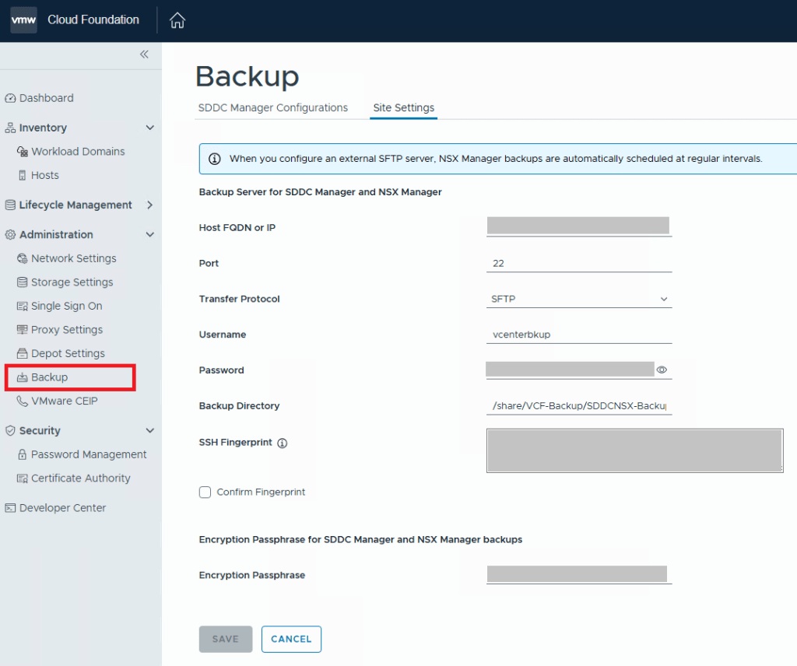797x666 pixels.
Task: Collapse the sidebar with double-chevron icon
Action: [144, 54]
